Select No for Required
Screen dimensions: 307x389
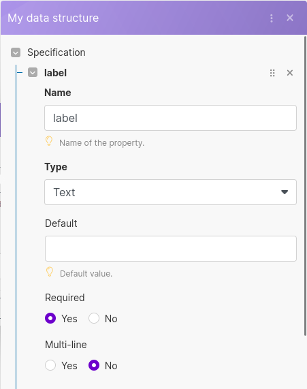click(94, 318)
